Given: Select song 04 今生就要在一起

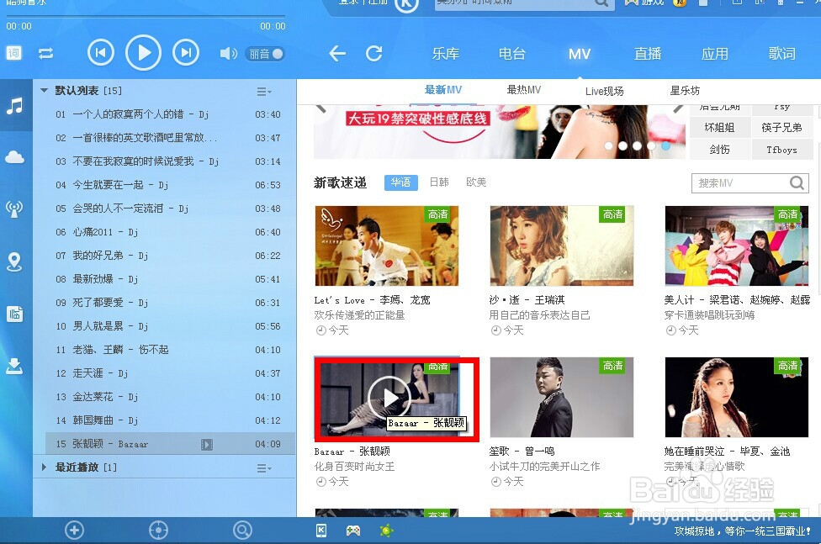Looking at the screenshot, I should point(164,185).
